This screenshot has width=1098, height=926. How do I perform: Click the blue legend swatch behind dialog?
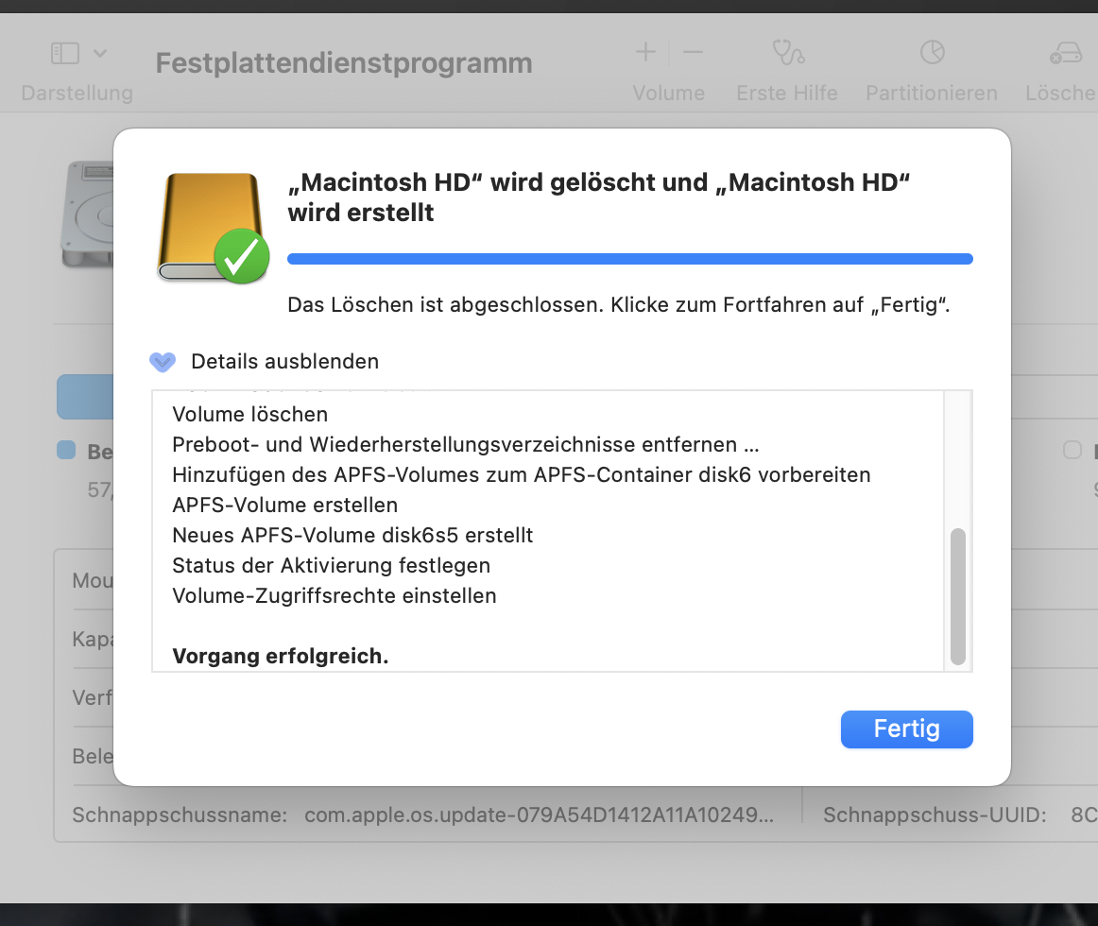66,450
